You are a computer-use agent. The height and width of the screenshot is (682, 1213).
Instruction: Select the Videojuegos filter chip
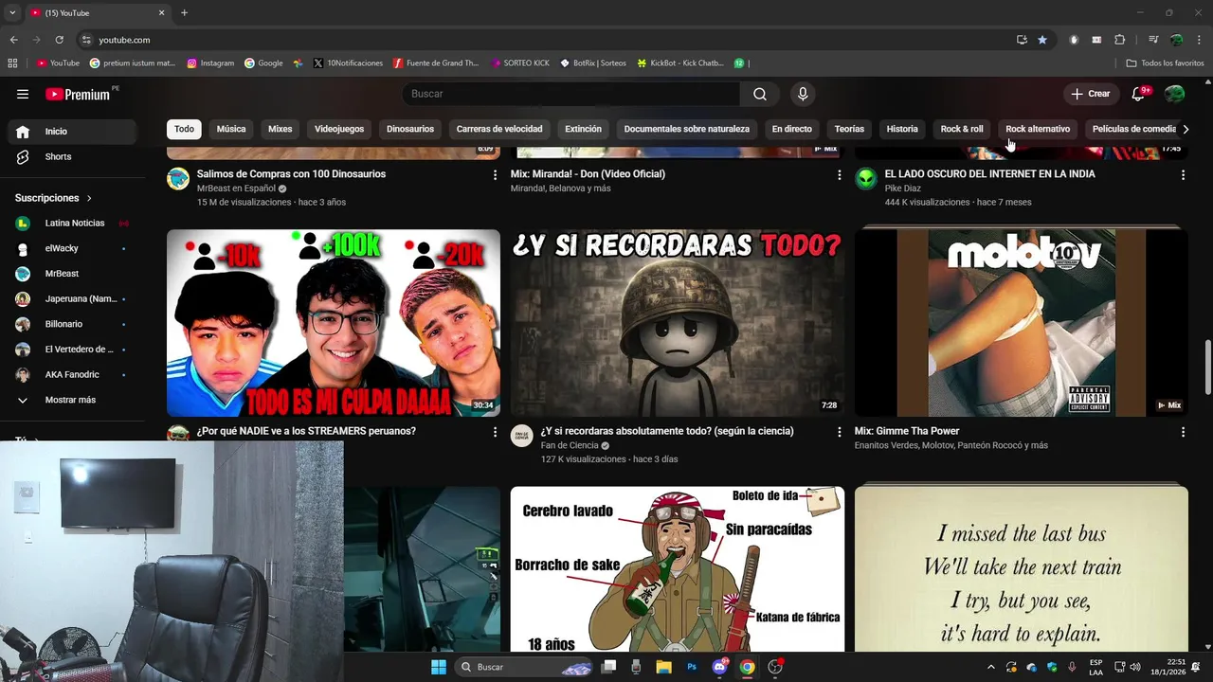[339, 129]
